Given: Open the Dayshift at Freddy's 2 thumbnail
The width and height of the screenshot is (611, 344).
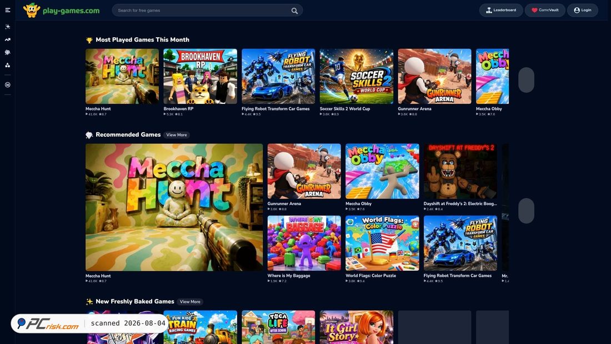Looking at the screenshot, I should click(460, 171).
